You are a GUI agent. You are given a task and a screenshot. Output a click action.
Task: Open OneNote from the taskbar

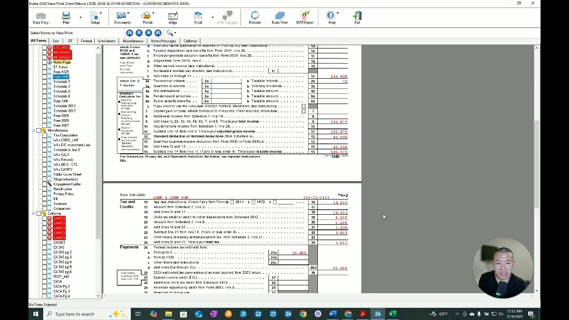coord(213,314)
